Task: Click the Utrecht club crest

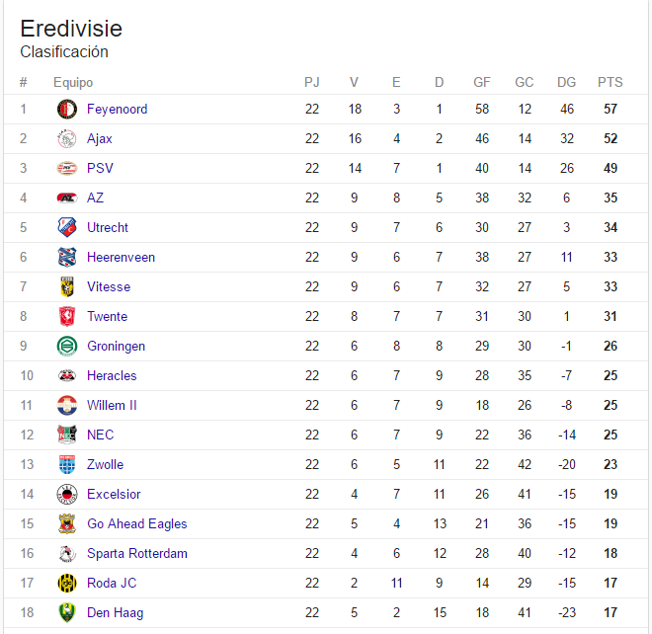Action: coord(67,227)
